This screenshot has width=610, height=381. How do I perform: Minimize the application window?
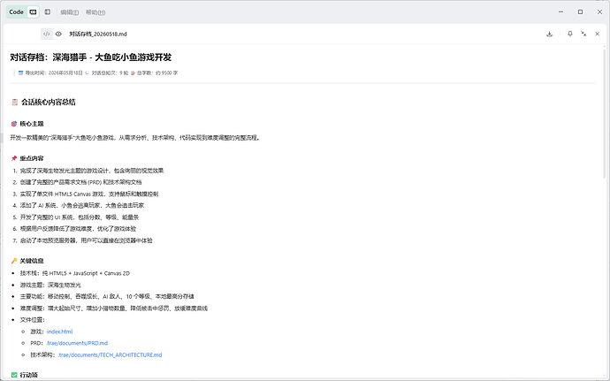(560, 12)
